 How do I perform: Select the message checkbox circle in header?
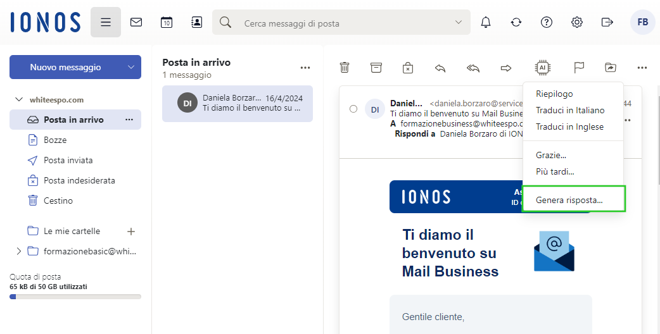tap(353, 109)
